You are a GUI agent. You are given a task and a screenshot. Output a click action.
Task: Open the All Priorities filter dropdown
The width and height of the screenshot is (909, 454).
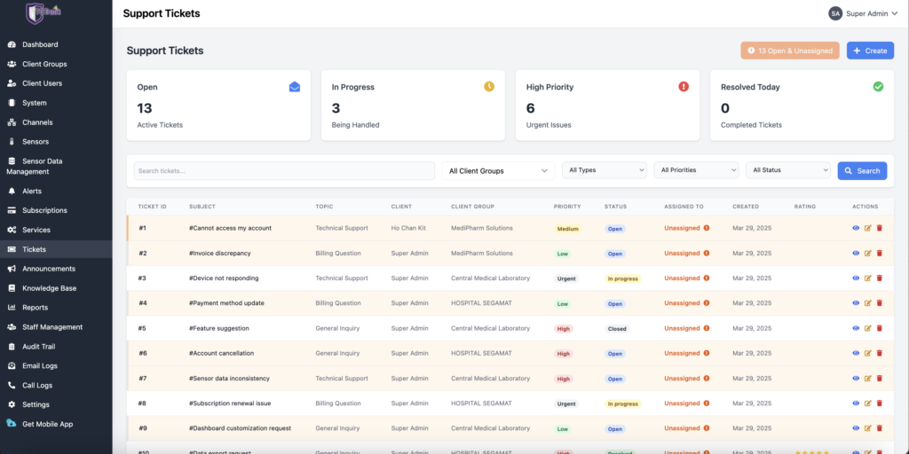696,170
